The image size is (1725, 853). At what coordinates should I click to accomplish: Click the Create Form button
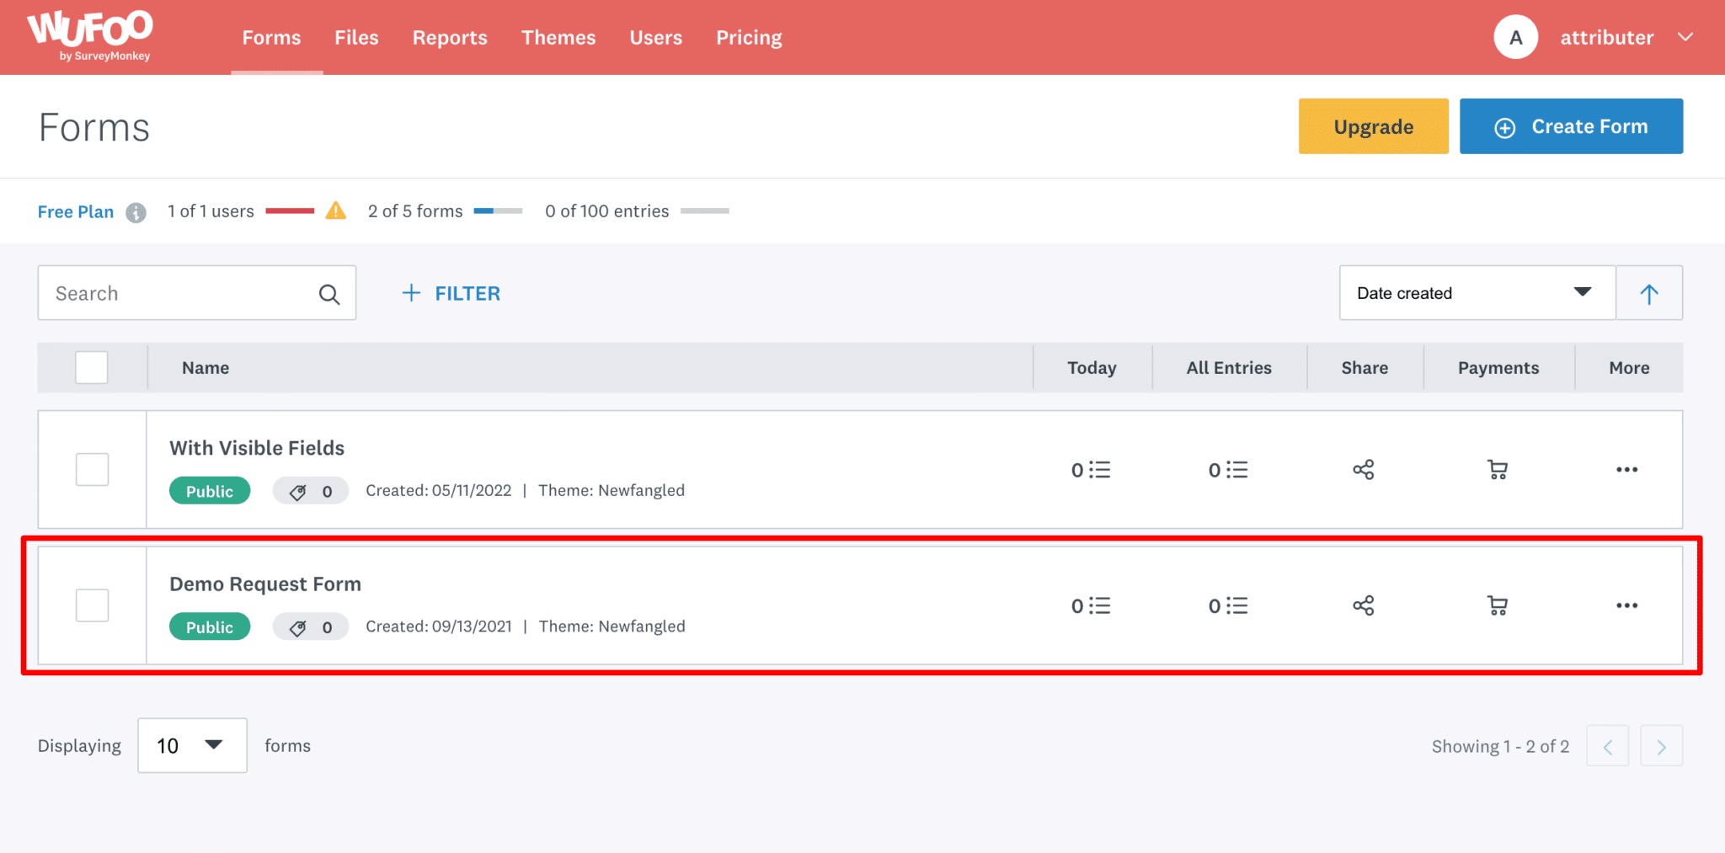coord(1570,126)
